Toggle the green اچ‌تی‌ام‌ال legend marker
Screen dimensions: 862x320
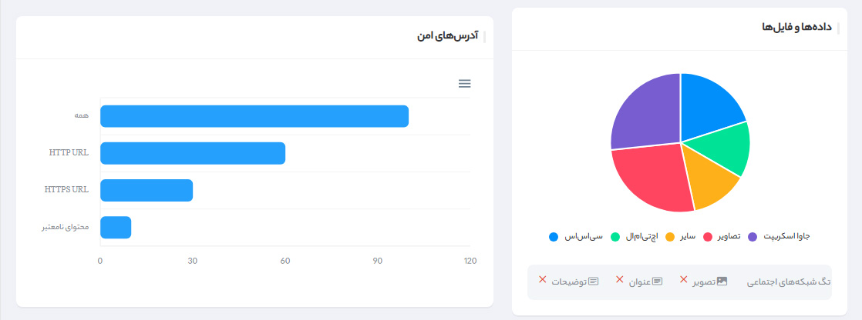616,237
